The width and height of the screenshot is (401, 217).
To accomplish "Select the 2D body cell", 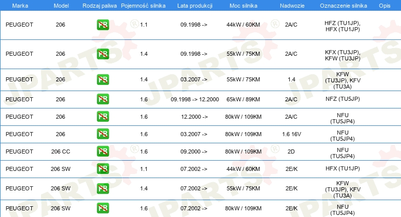I will [x=291, y=151].
